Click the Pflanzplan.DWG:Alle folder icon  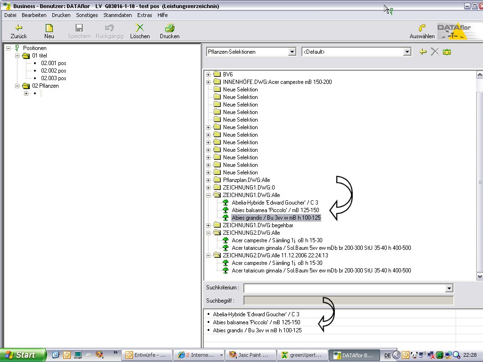[217, 180]
